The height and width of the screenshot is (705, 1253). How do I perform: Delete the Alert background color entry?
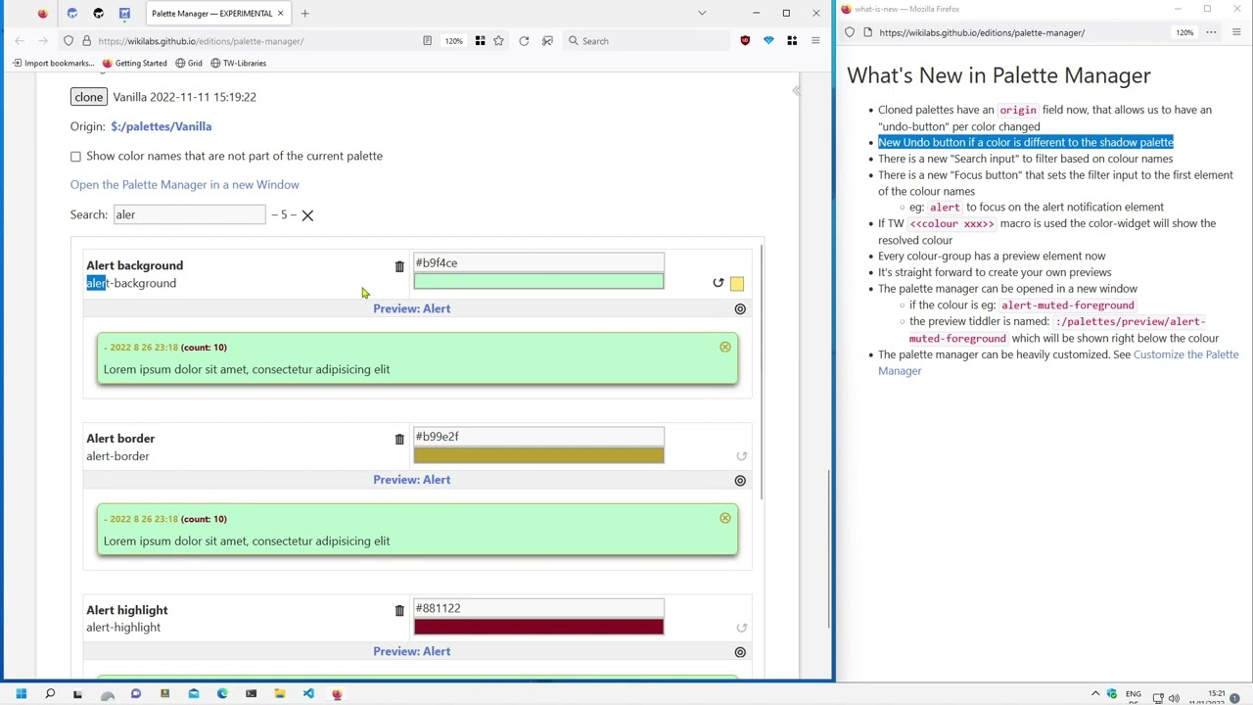[398, 266]
